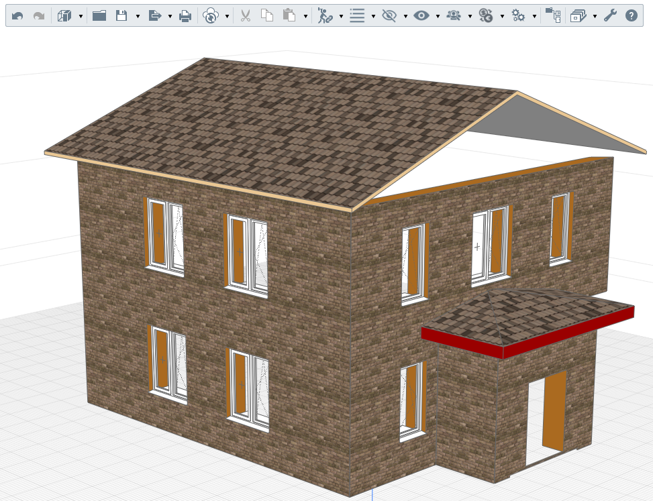Expand the cloud sync dropdown arrow
This screenshot has width=653, height=501.
(227, 16)
